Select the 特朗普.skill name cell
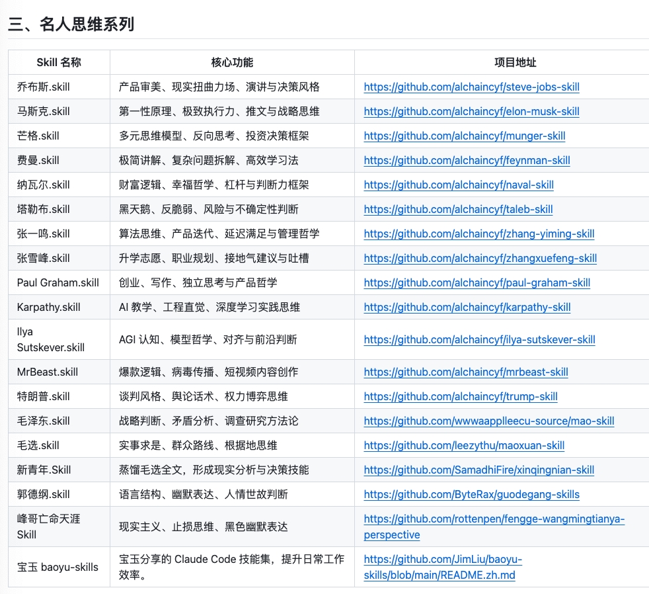The image size is (649, 594). (x=59, y=396)
